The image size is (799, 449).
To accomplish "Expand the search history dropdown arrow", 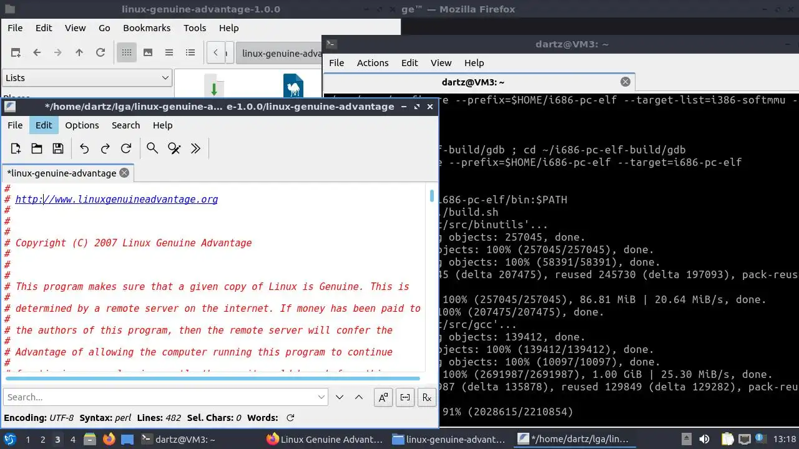I will coord(321,397).
